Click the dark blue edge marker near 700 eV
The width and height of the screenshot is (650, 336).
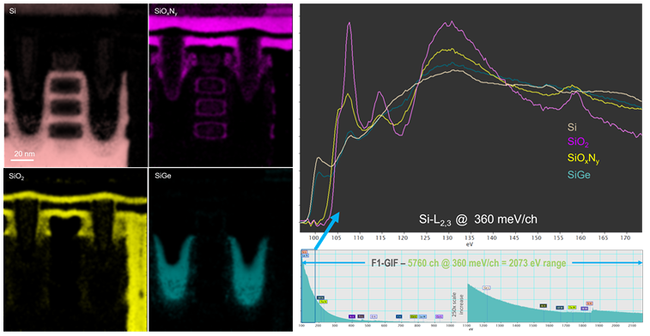(398, 316)
